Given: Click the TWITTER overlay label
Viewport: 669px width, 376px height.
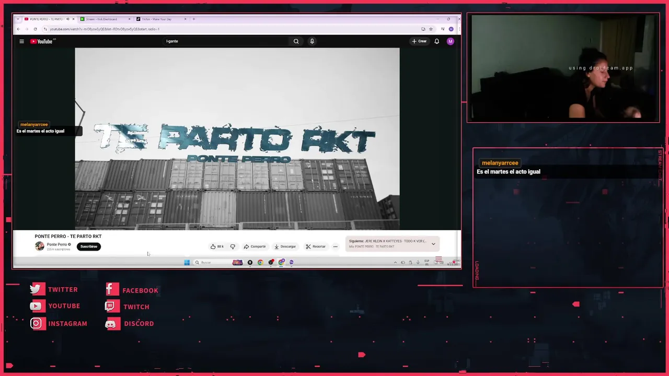Looking at the screenshot, I should (63, 289).
